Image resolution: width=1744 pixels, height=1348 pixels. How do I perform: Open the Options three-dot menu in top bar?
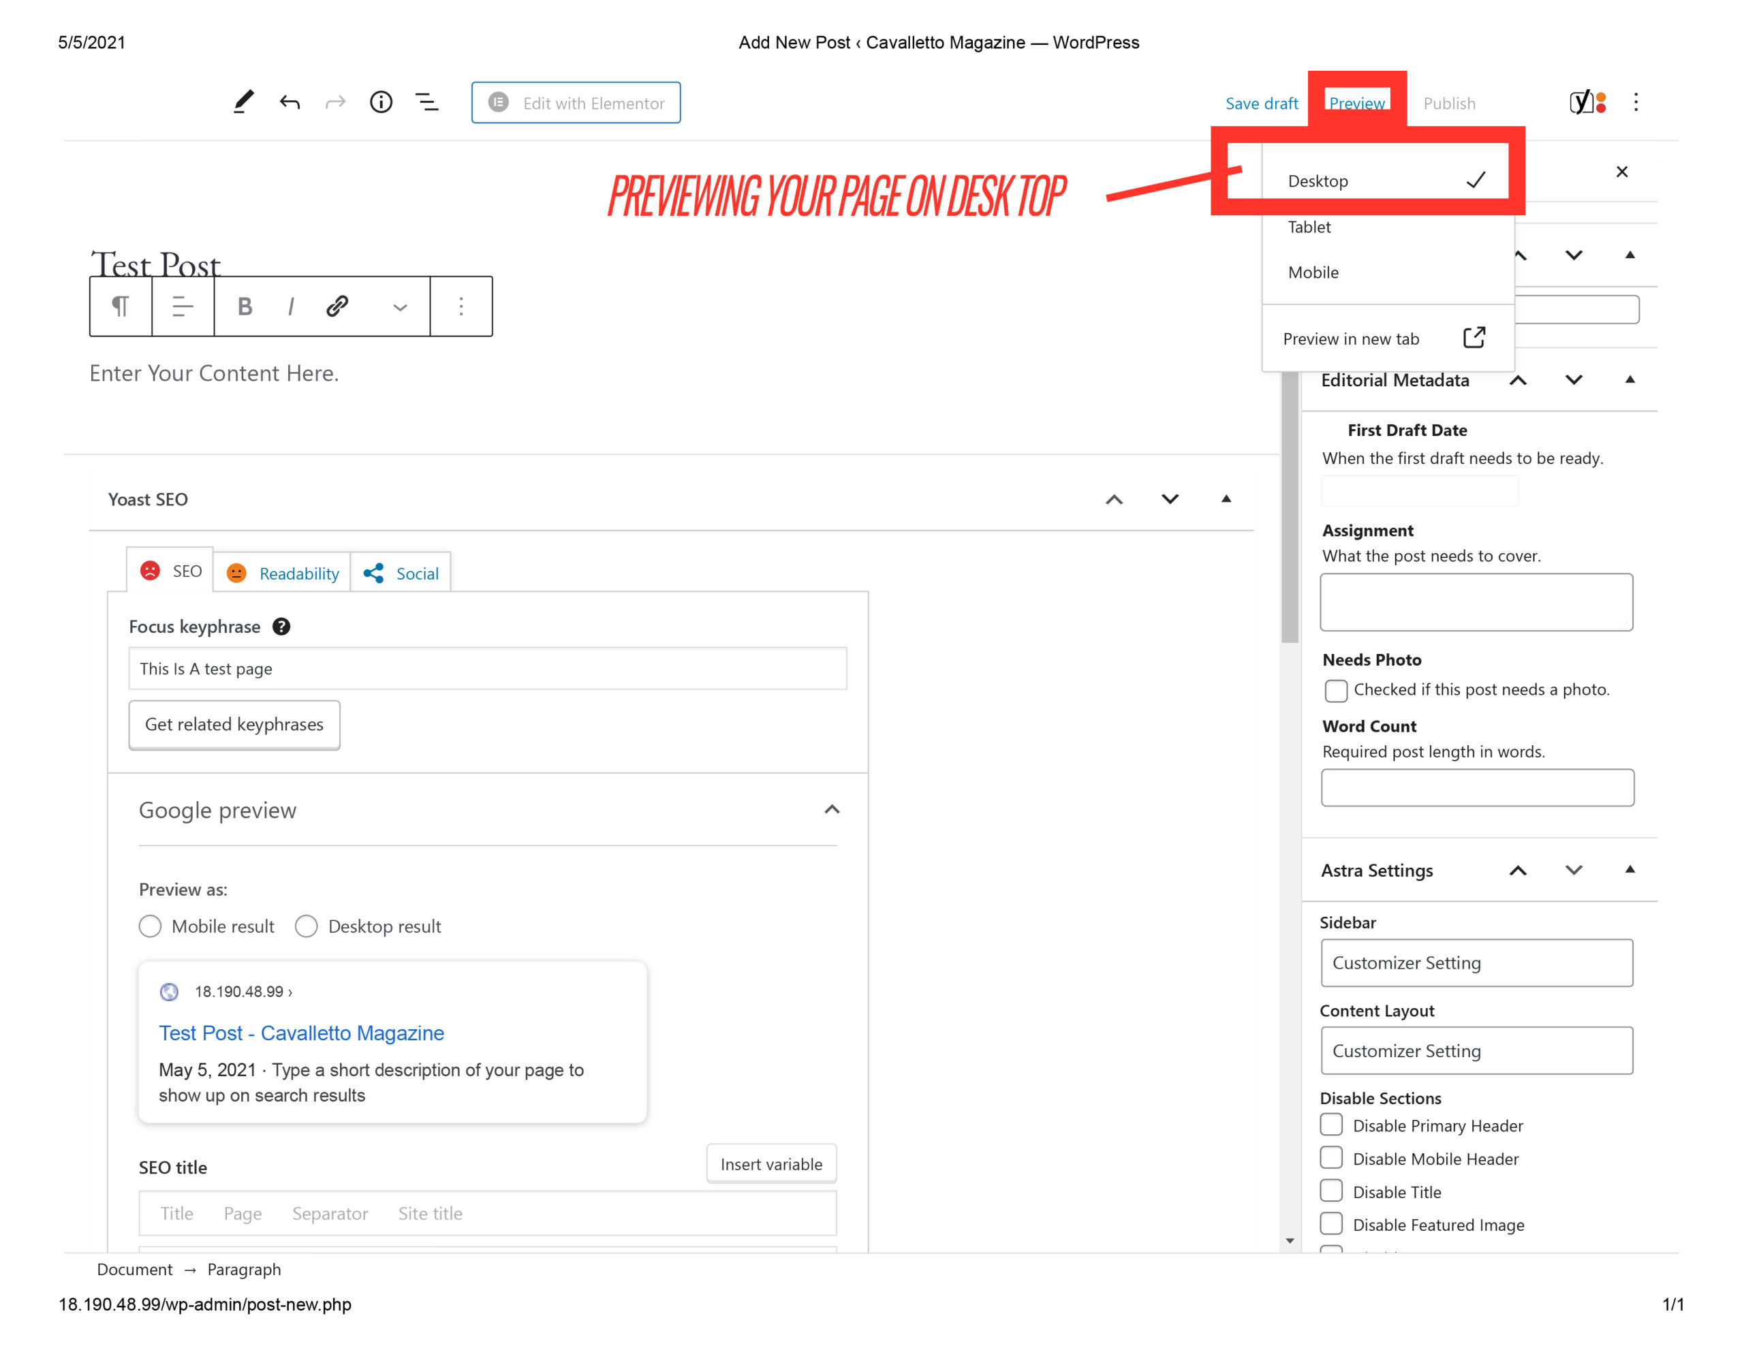(x=1636, y=102)
